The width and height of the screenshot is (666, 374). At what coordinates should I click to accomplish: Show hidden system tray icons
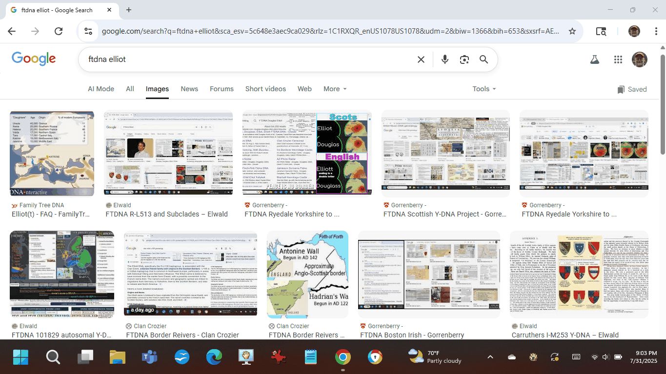point(490,357)
